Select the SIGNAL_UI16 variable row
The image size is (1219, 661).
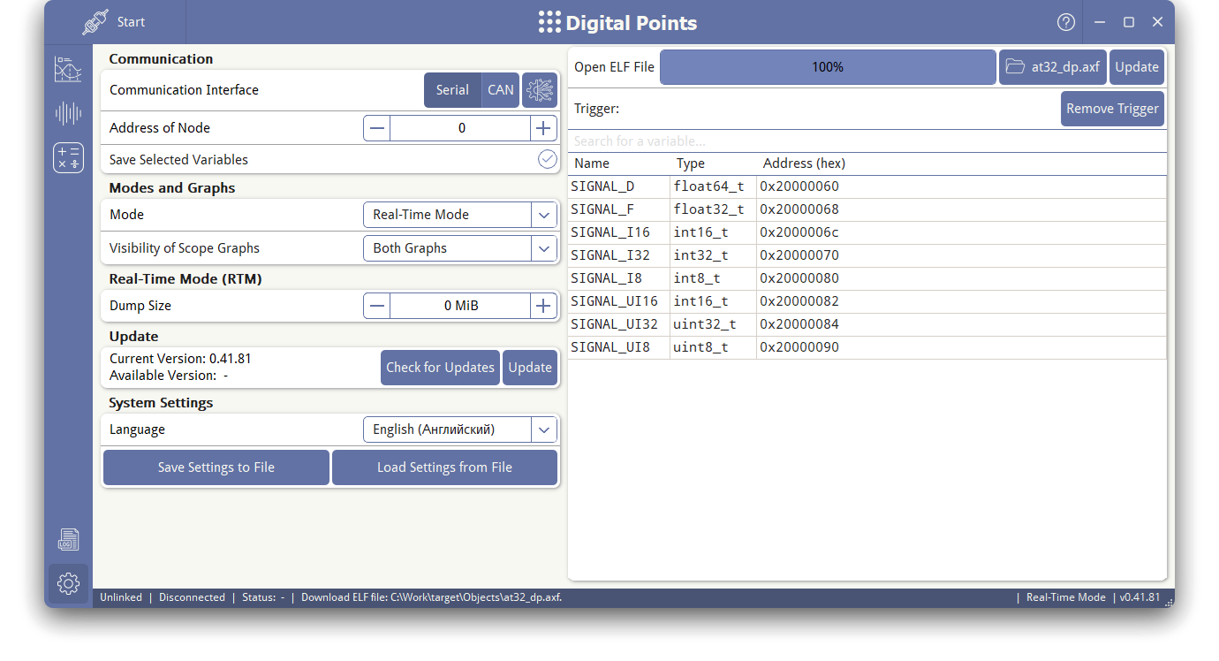867,301
